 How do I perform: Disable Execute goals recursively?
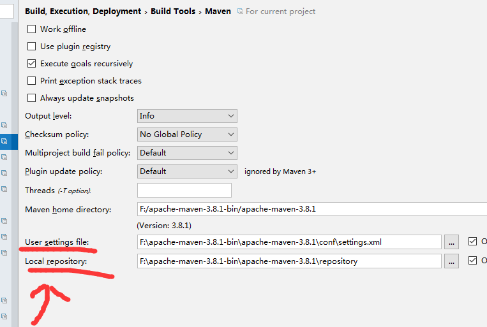[x=32, y=64]
